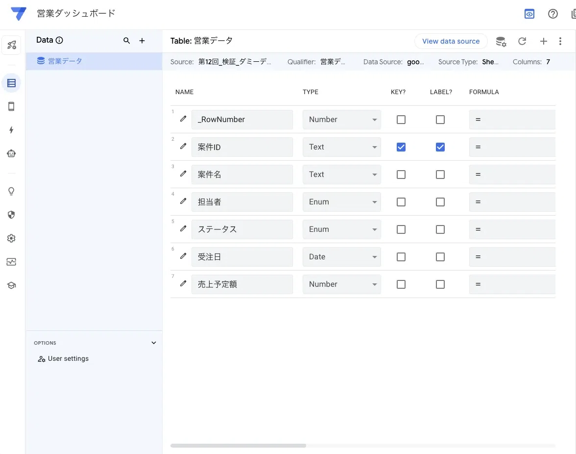The width and height of the screenshot is (576, 454).
Task: Check LABEL for 案件名 row
Action: pos(440,174)
